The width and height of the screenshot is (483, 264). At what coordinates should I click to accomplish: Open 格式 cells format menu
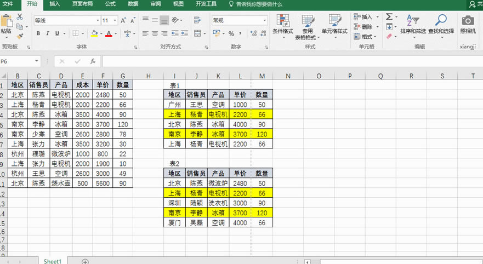[x=366, y=37]
